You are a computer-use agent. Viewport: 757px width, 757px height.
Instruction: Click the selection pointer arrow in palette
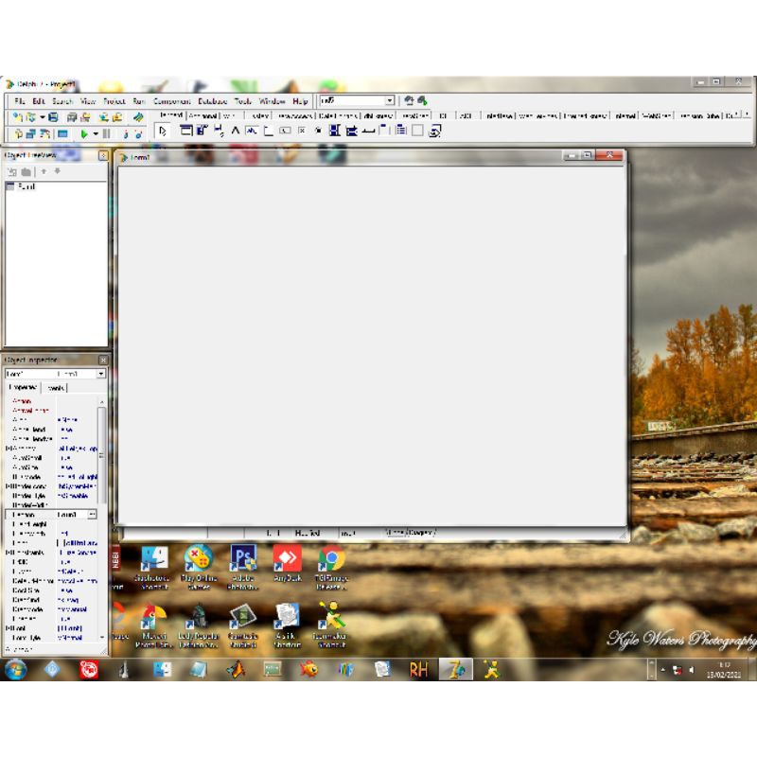pos(162,132)
